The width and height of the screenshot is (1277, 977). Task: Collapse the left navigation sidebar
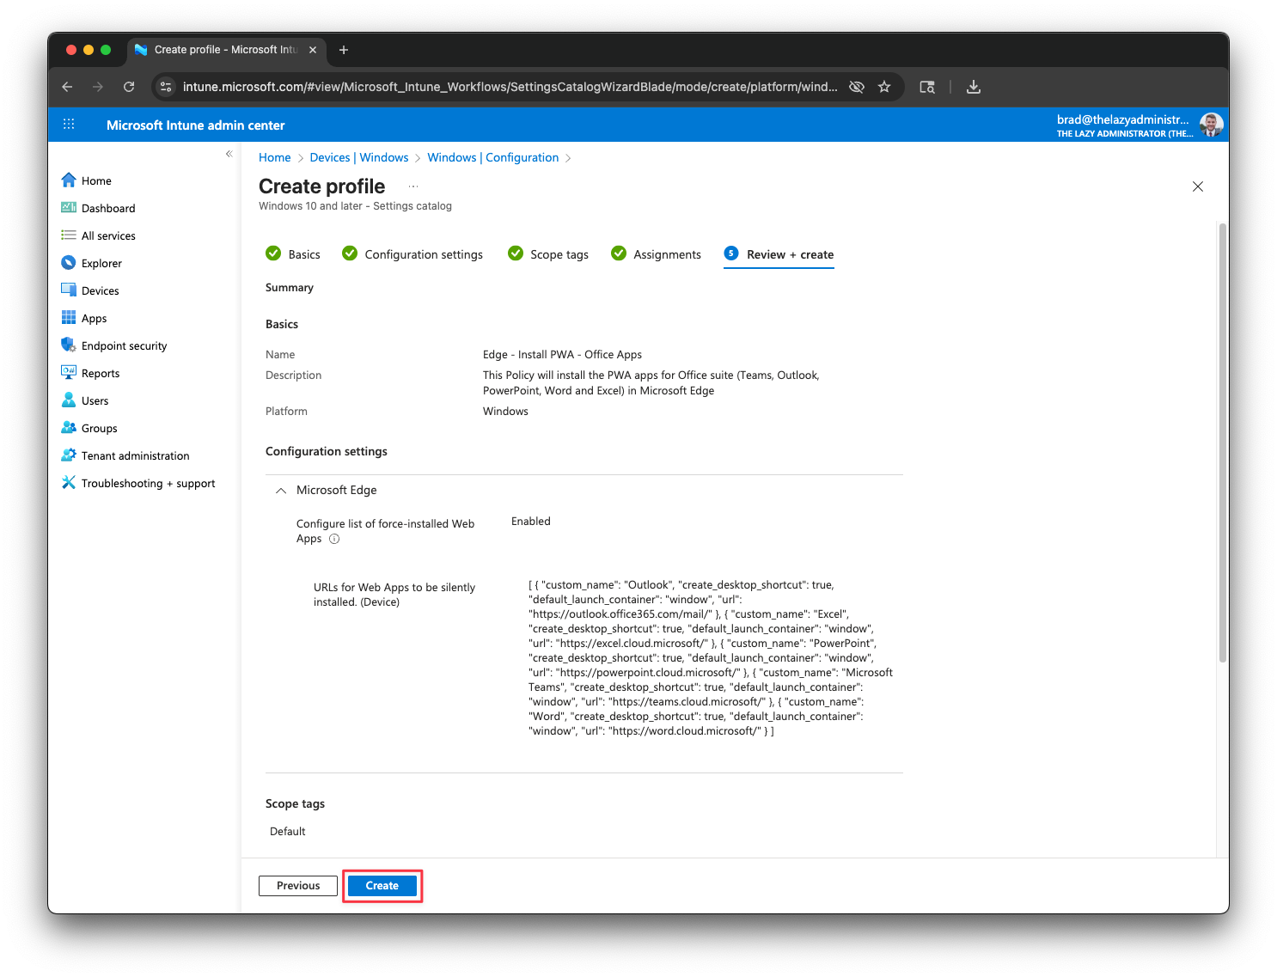pyautogui.click(x=229, y=154)
